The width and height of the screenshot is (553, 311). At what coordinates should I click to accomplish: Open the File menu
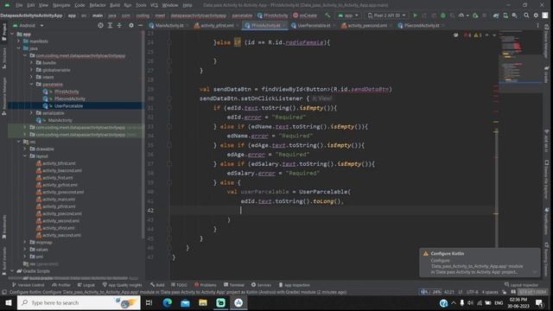[19, 5]
